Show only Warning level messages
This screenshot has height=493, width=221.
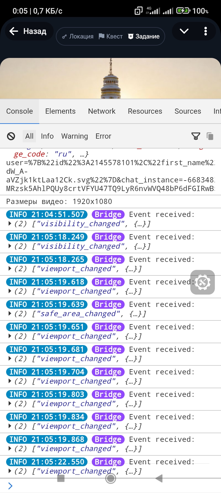click(75, 136)
